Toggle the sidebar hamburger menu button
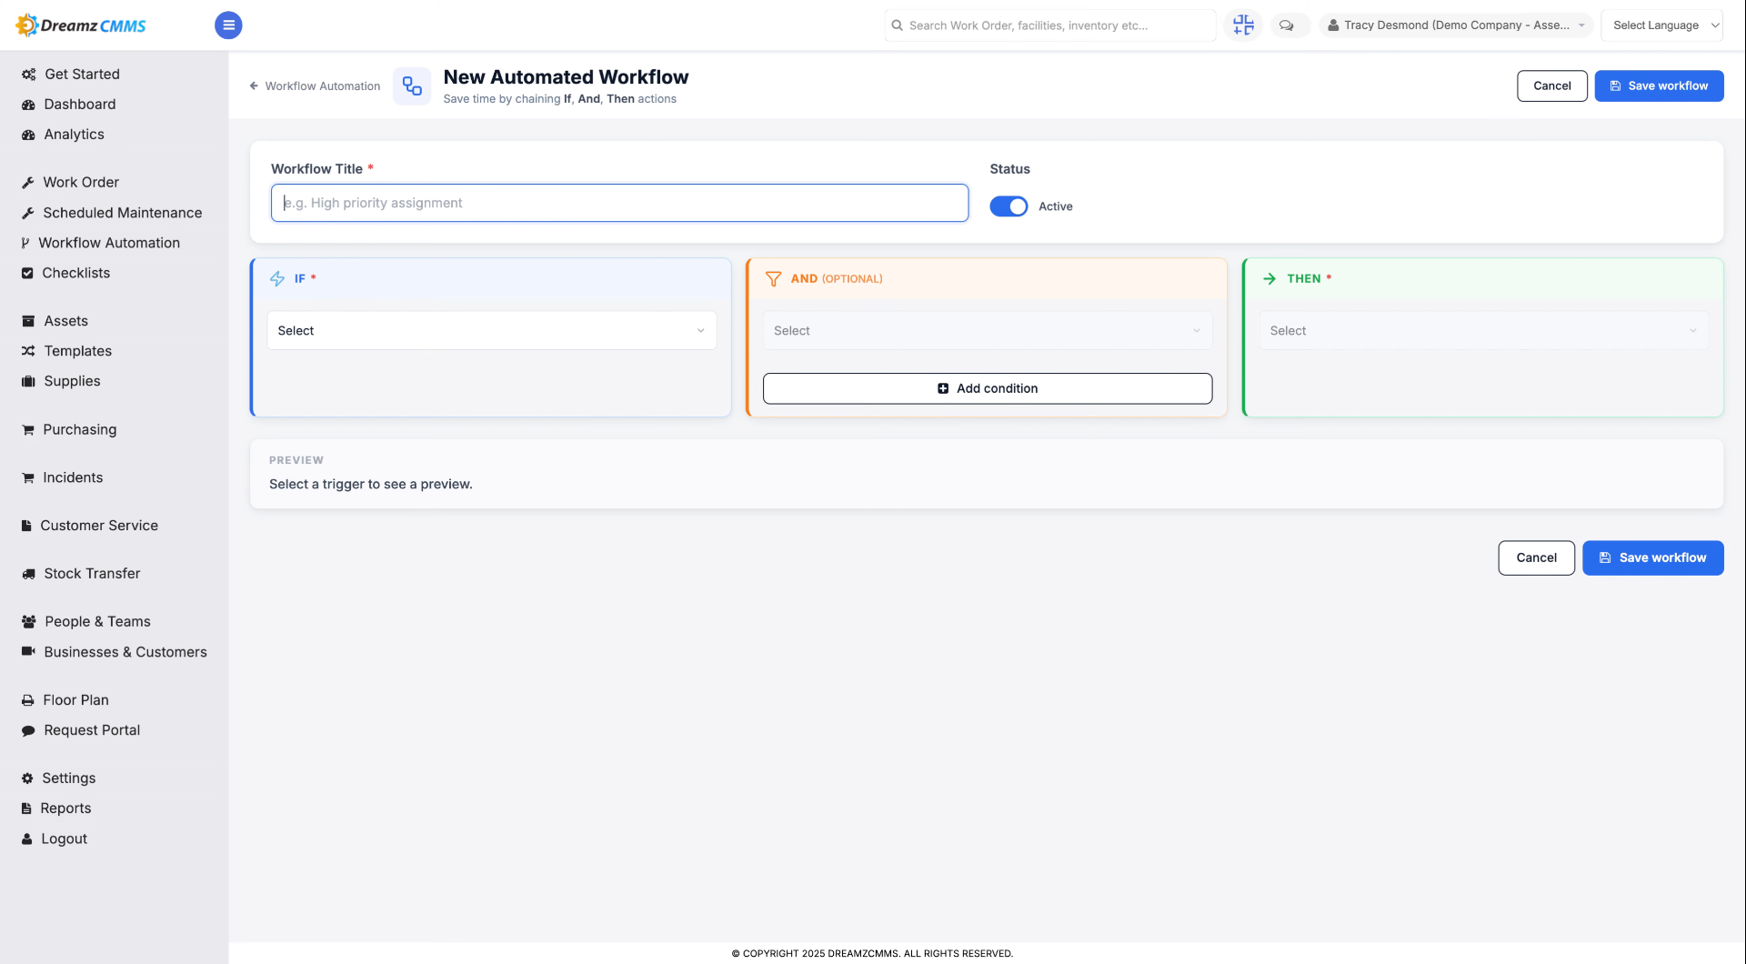The width and height of the screenshot is (1746, 964). tap(228, 25)
